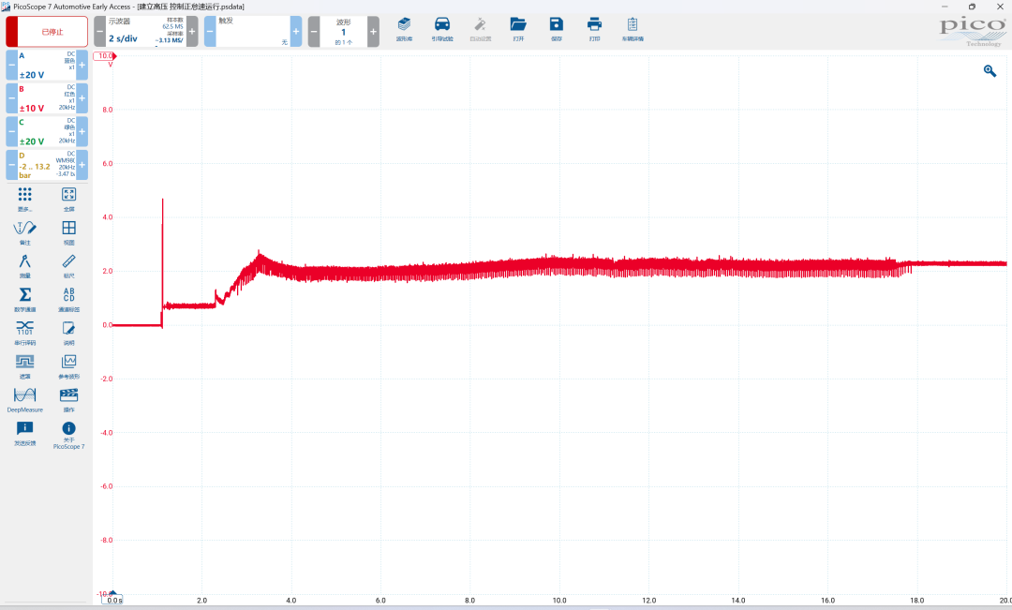Go to next waveform buffer plus button
Image resolution: width=1012 pixels, height=610 pixels.
(x=373, y=32)
